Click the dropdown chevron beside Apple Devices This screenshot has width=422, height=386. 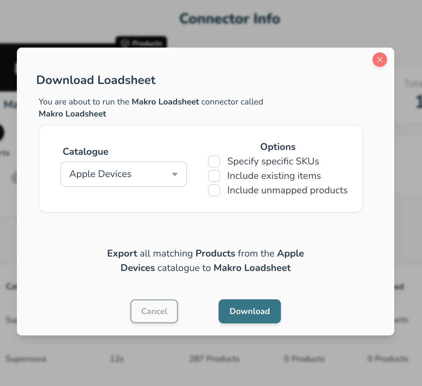tap(174, 174)
